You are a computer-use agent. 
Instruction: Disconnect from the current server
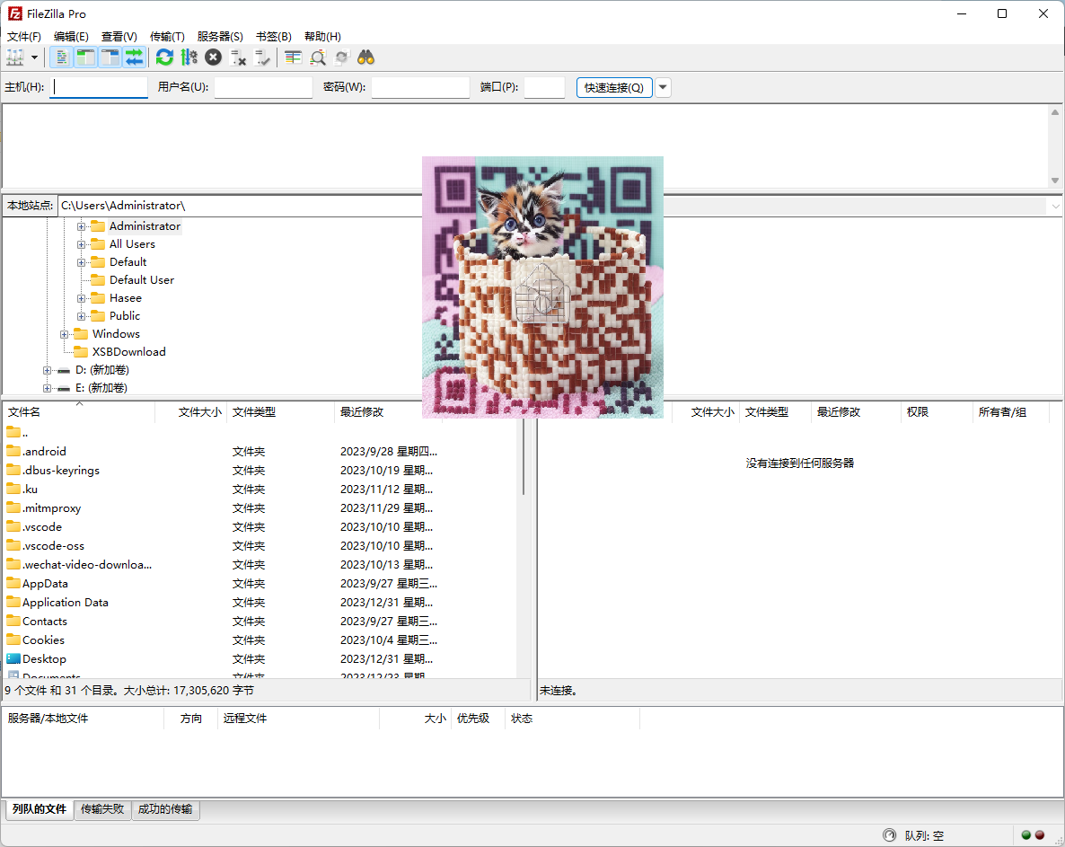click(x=238, y=57)
